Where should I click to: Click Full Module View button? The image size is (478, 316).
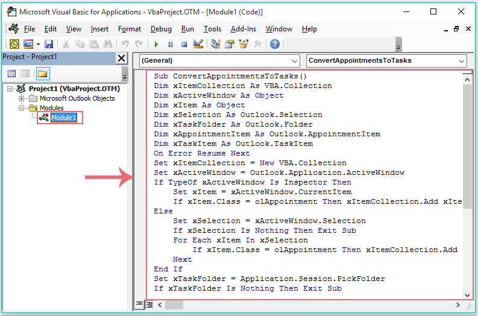point(149,305)
